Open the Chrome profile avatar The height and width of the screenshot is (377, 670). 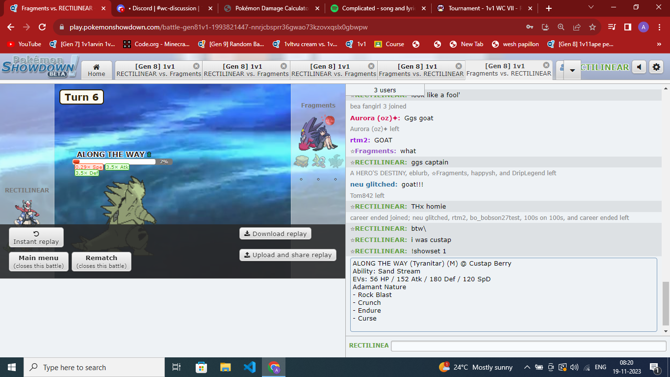click(644, 27)
